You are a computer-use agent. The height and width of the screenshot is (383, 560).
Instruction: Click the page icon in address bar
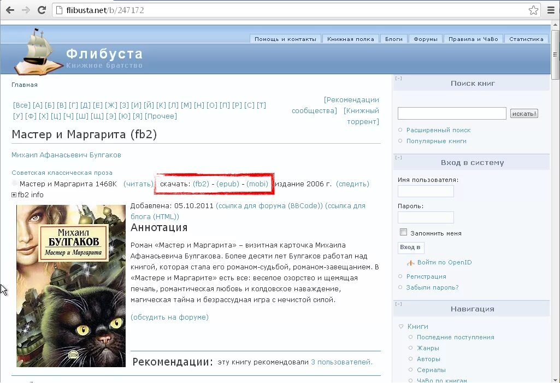[59, 10]
